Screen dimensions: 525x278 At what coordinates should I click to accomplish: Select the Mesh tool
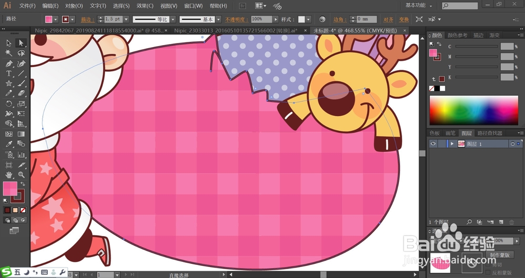click(9, 134)
